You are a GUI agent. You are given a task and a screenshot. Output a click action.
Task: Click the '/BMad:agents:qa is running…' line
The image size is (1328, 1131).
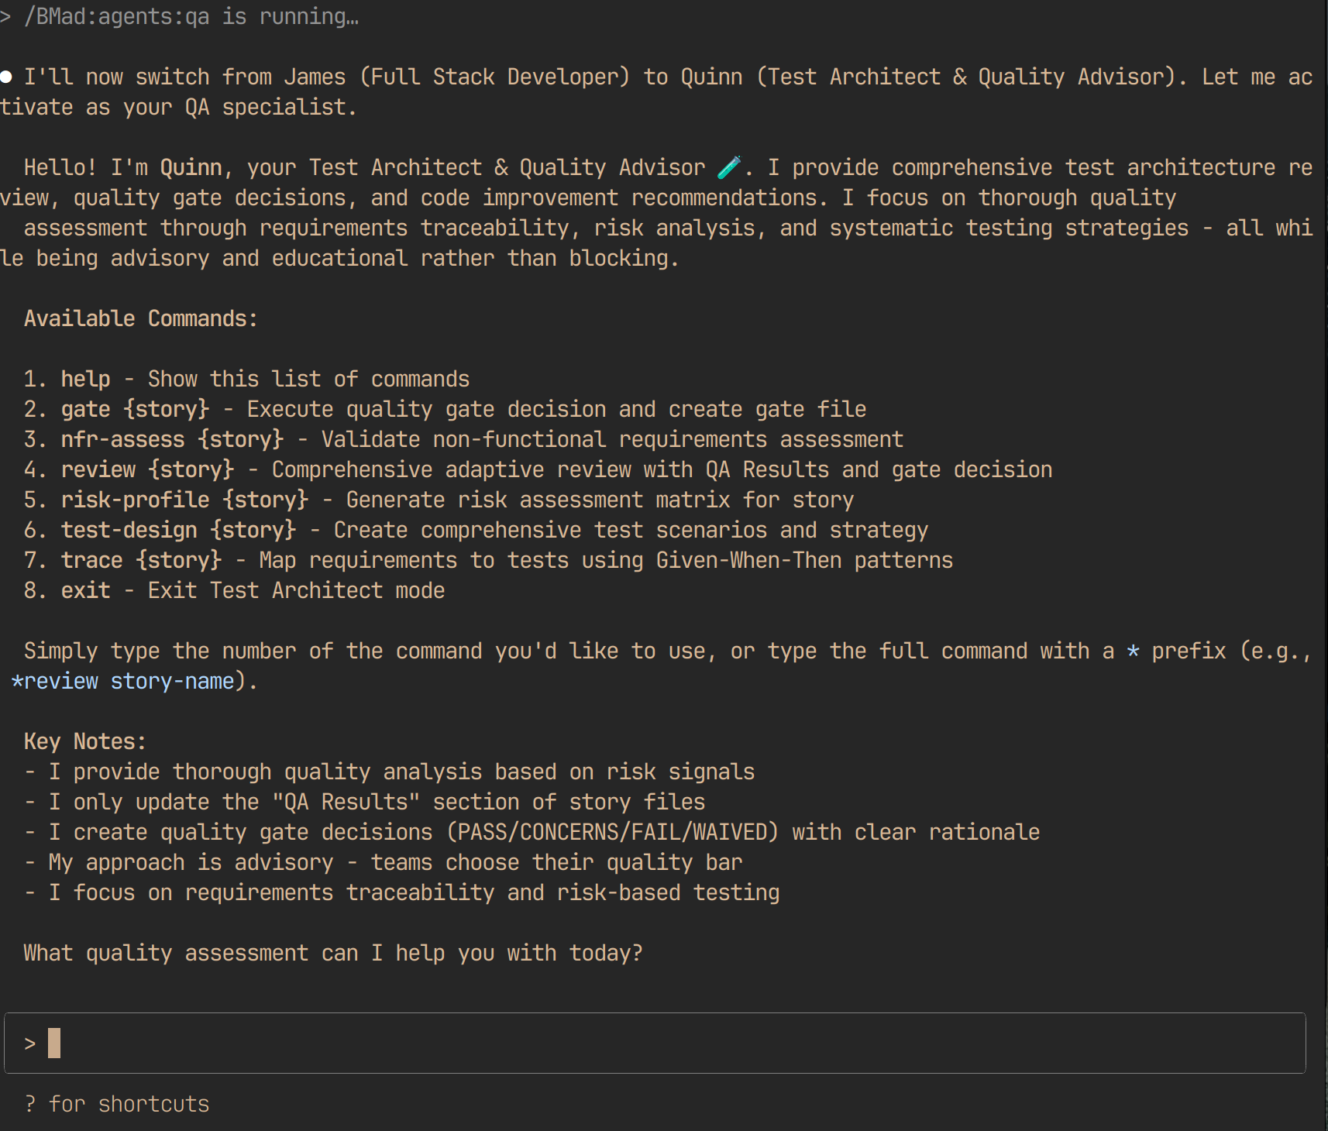click(191, 16)
